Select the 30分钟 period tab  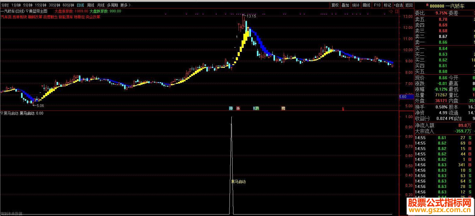55,5
